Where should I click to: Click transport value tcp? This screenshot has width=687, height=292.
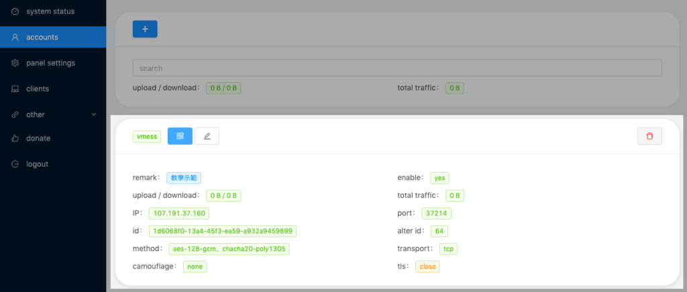coord(448,248)
